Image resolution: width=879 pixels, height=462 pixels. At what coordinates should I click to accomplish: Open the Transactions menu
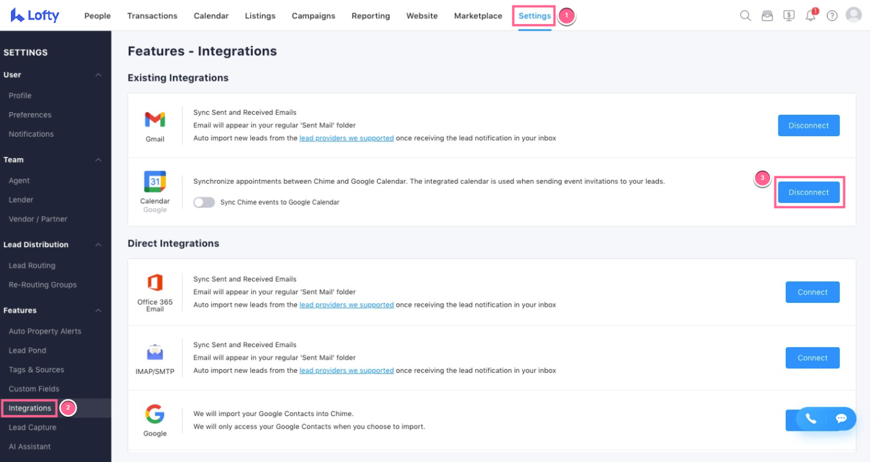pos(152,16)
